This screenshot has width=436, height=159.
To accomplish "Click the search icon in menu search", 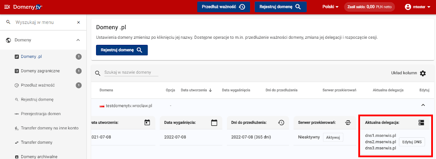I will tap(8, 22).
